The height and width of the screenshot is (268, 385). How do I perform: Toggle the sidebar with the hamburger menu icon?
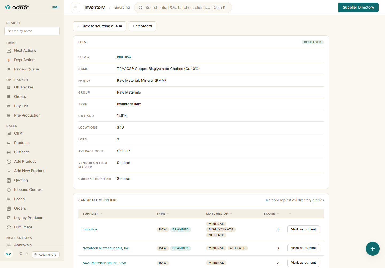75,8
